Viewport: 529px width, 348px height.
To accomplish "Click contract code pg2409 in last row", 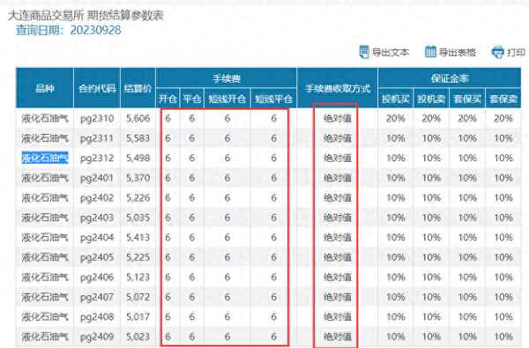I will [x=97, y=337].
